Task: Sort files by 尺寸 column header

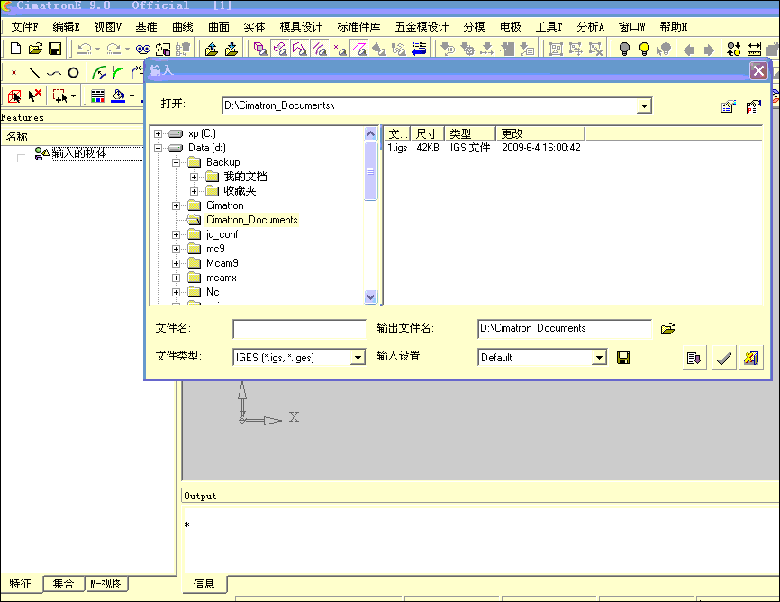Action: click(x=427, y=133)
